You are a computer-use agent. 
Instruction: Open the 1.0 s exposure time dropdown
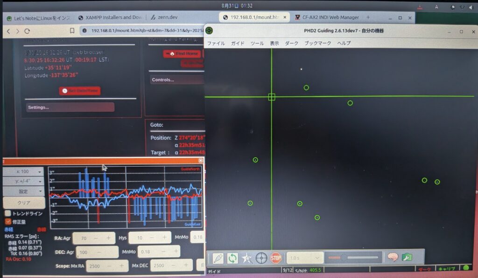click(305, 258)
